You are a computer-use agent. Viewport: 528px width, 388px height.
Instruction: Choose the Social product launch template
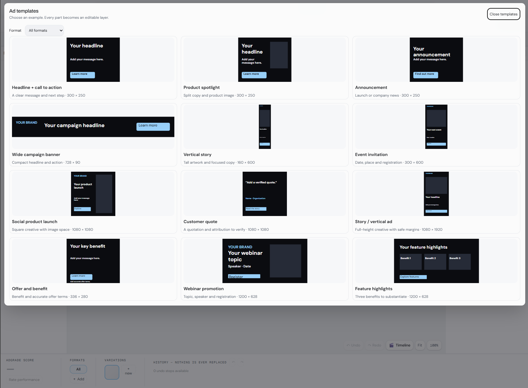point(93,202)
